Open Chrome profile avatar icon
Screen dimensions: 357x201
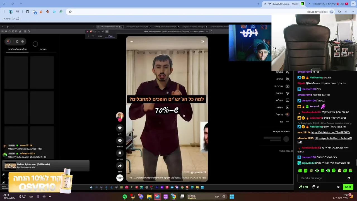coord(11,12)
